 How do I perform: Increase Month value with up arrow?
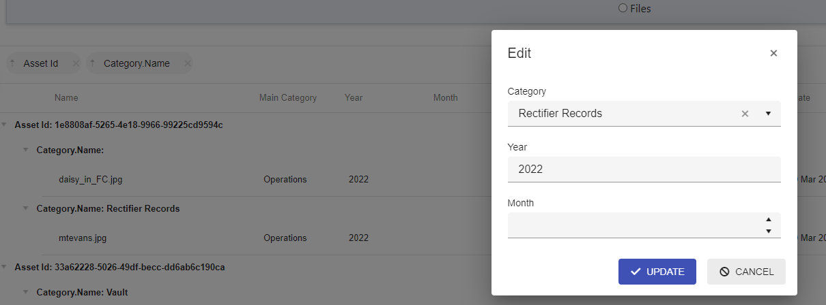769,219
